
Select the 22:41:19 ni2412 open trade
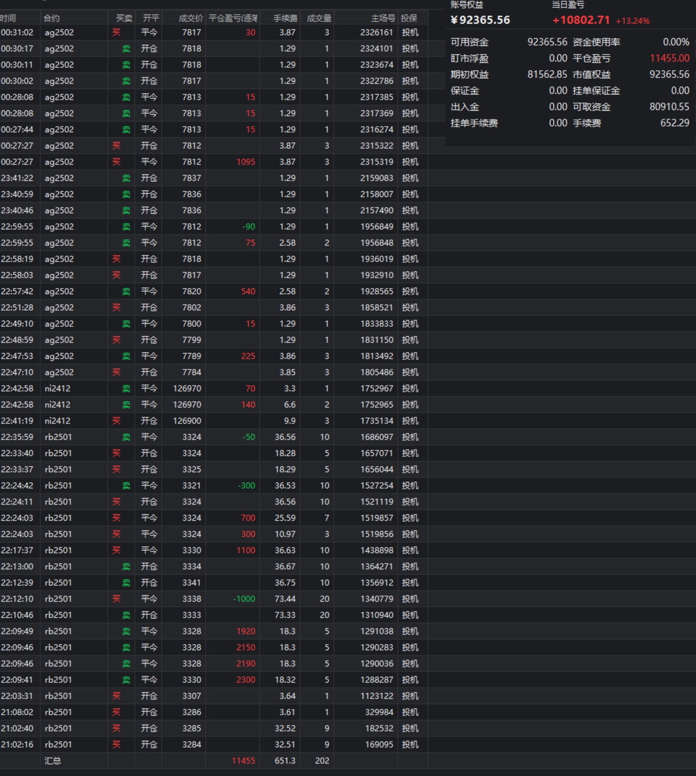coord(58,421)
